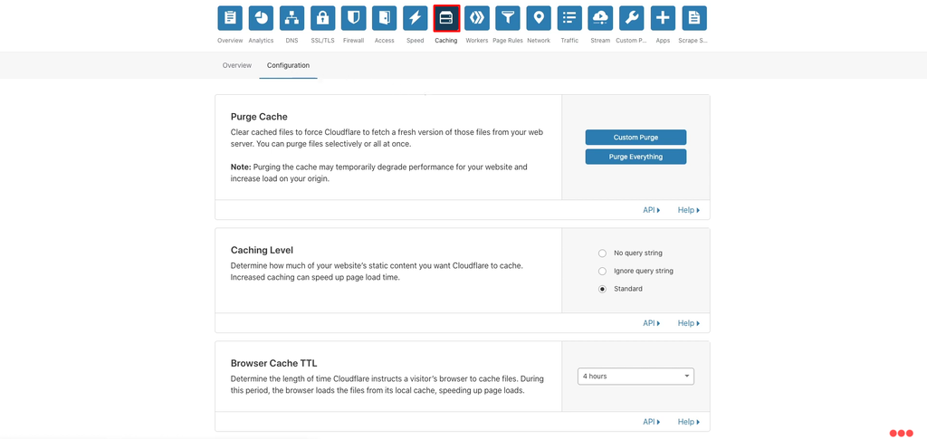Expand the Help section under Purge Cache

coord(688,210)
